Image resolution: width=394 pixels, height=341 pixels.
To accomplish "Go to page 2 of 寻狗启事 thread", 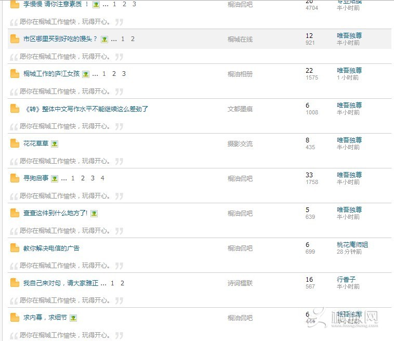I will pos(83,178).
